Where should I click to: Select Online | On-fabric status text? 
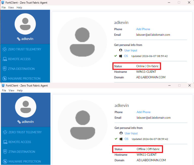(x=147, y=66)
